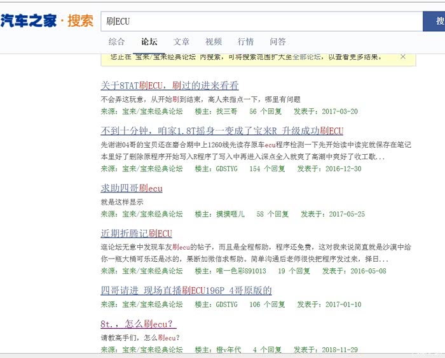Screen dimensions: 445x358
Task: Open the 文章 tab
Action: [x=181, y=41]
